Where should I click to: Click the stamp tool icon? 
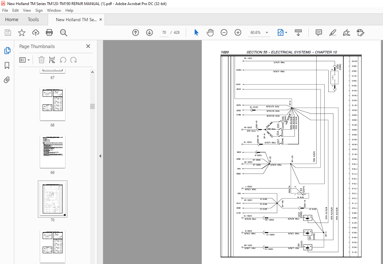pos(361,33)
